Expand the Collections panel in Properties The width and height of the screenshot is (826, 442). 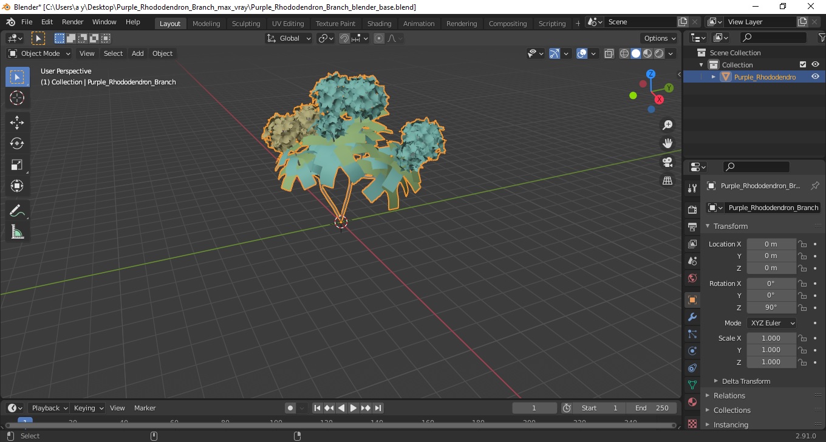732,410
